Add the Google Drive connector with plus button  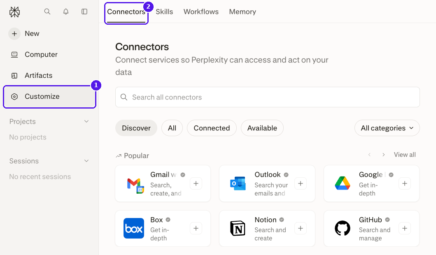pyautogui.click(x=405, y=183)
